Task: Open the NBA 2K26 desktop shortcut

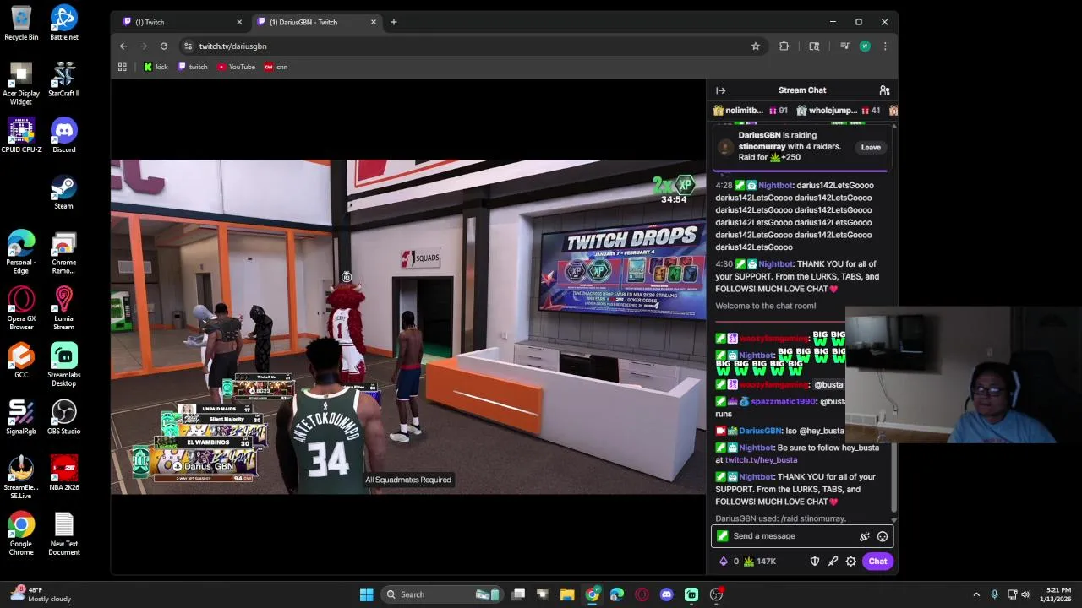Action: tap(64, 474)
